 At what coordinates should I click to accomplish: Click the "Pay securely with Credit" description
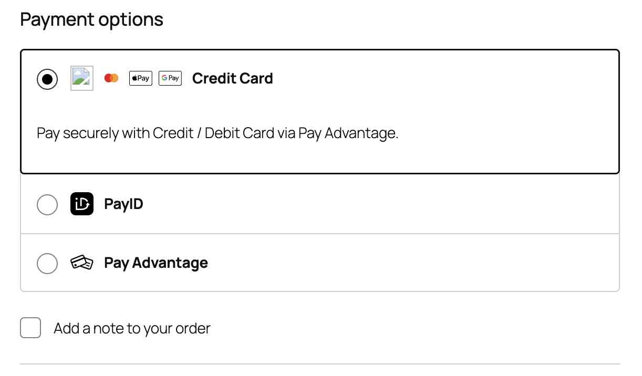218,133
